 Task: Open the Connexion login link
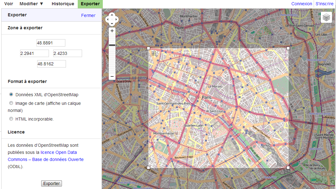(302, 4)
